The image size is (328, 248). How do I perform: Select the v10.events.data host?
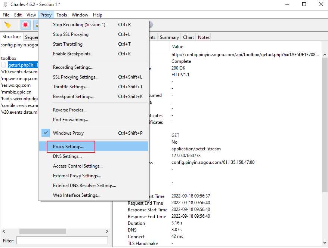pyautogui.click(x=20, y=72)
